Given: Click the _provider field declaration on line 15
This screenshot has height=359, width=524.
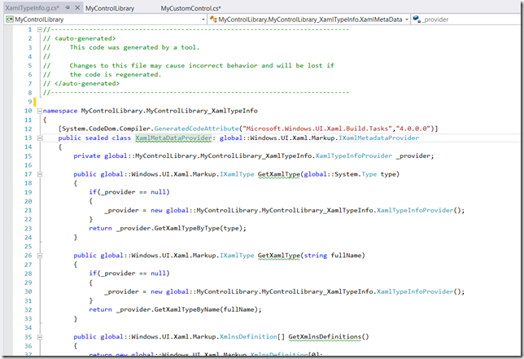Looking at the screenshot, I should (414, 155).
